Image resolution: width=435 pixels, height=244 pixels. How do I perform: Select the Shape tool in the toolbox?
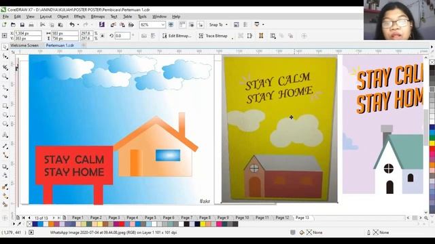[x=5, y=56]
